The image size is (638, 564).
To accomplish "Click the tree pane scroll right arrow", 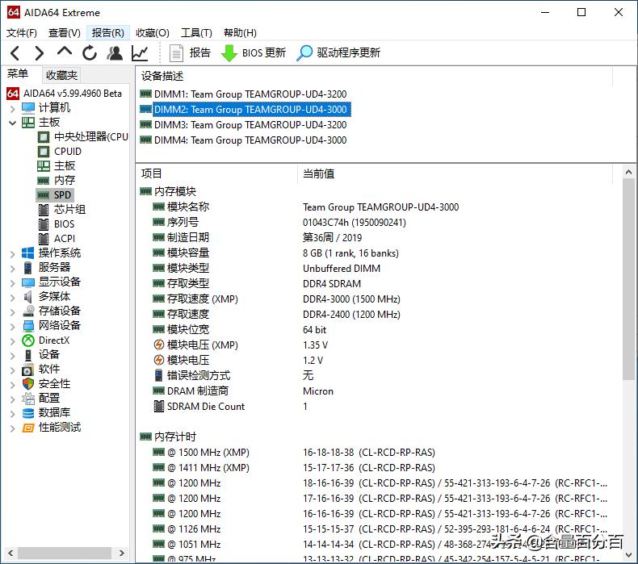I will click(x=121, y=553).
